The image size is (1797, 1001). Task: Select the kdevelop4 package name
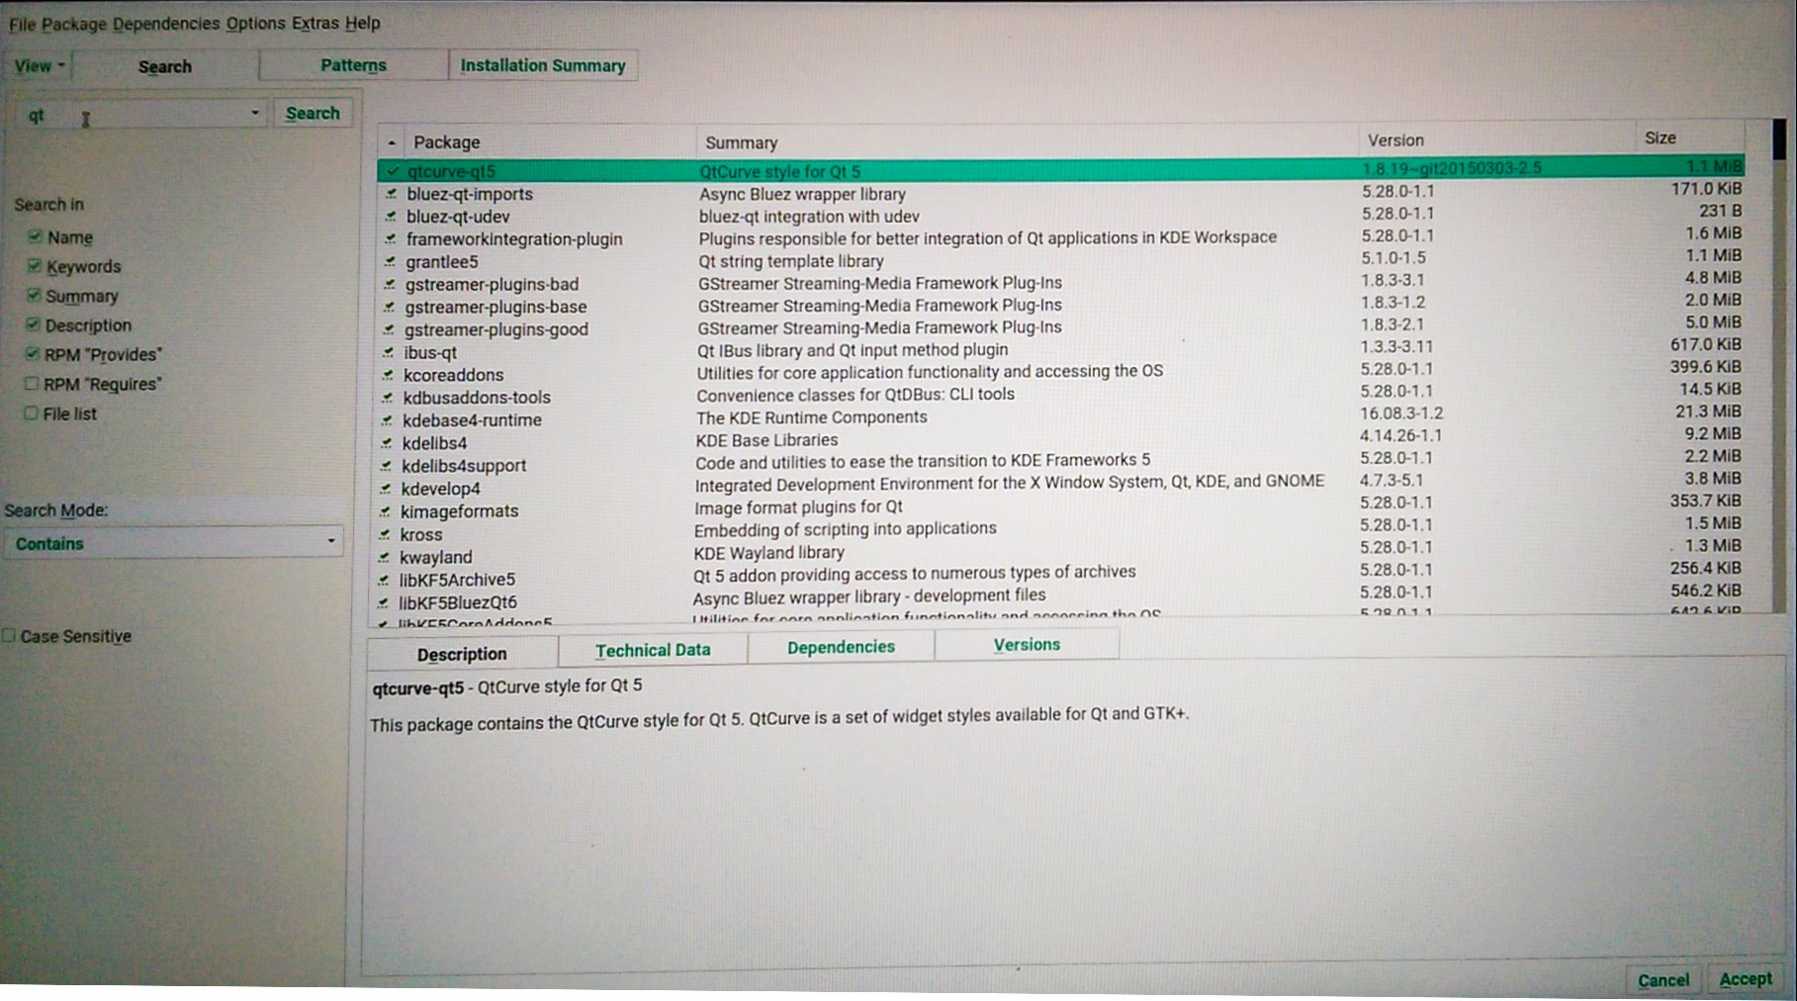coord(441,489)
